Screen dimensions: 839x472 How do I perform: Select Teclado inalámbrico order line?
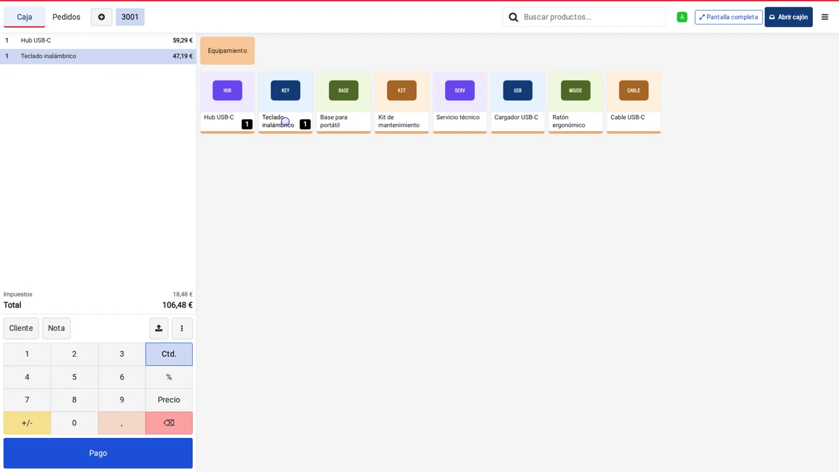click(98, 56)
